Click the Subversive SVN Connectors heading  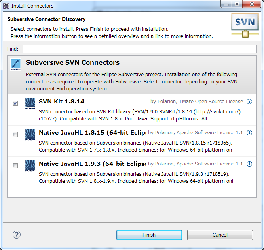[x=72, y=62]
